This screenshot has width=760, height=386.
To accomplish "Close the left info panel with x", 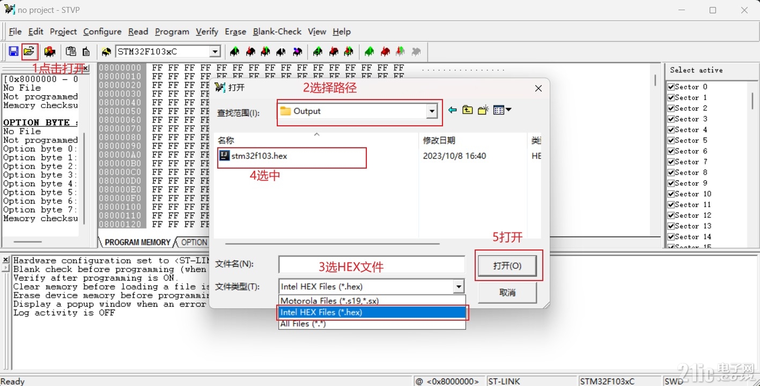I will coord(85,69).
